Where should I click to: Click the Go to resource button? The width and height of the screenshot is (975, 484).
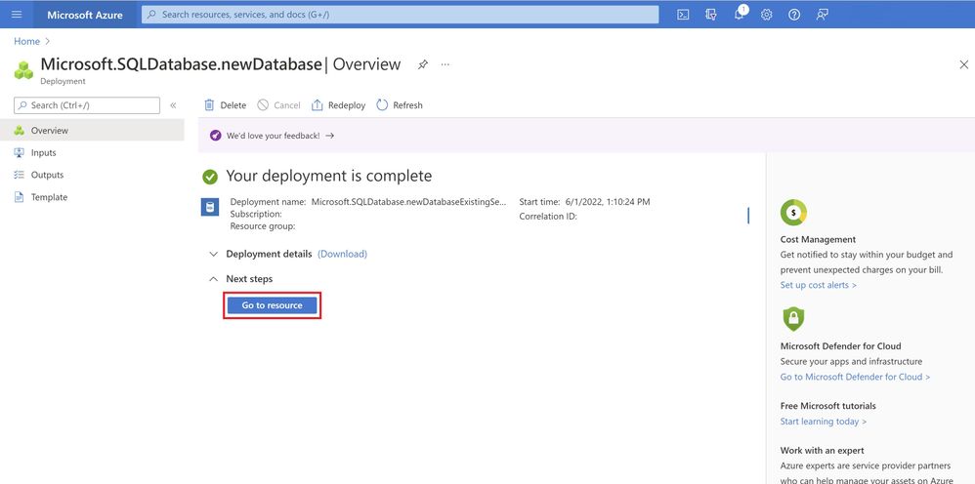click(272, 305)
